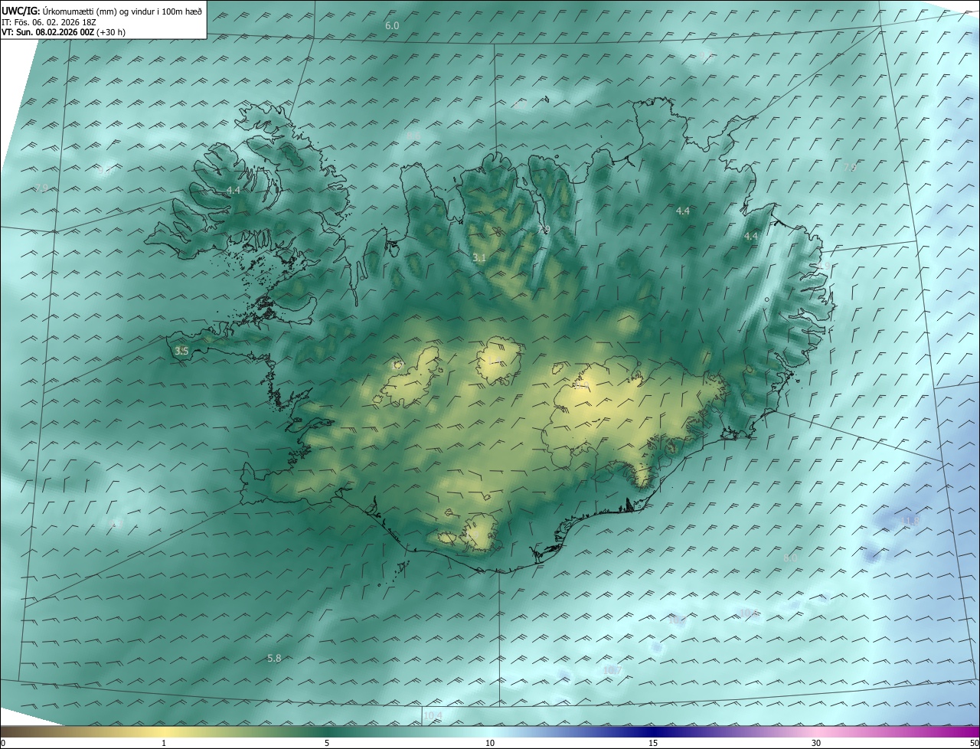Click the 11.8 value label east of Iceland
The image size is (980, 749).
pyautogui.click(x=909, y=522)
